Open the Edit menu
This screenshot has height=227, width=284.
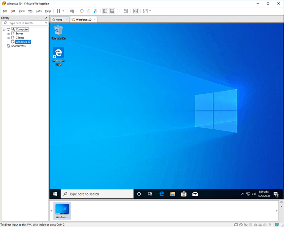(13, 11)
